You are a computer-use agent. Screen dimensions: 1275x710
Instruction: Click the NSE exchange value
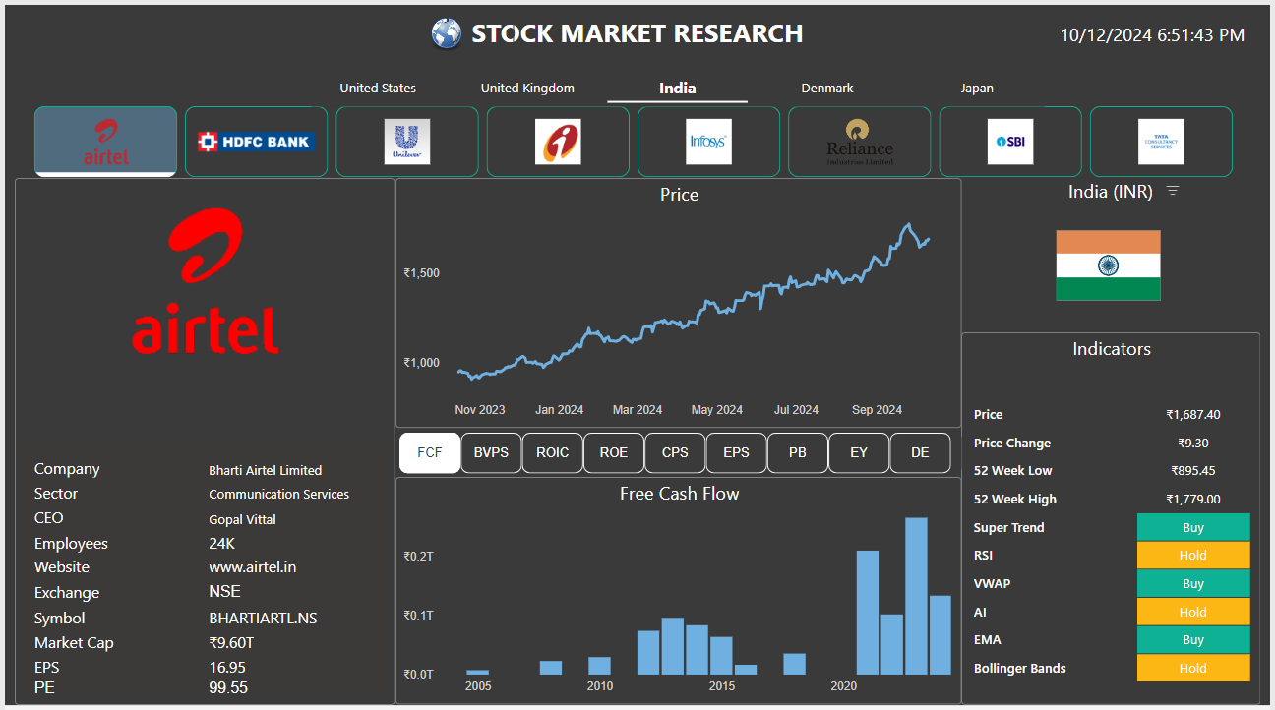pyautogui.click(x=224, y=592)
